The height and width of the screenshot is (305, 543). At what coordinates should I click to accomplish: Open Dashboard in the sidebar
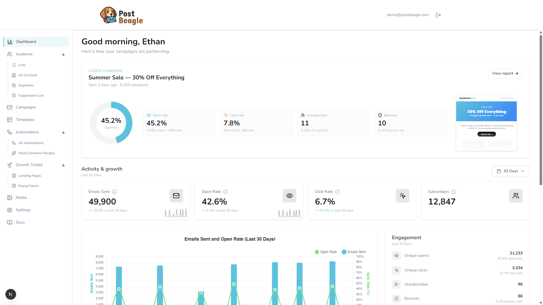click(x=36, y=42)
